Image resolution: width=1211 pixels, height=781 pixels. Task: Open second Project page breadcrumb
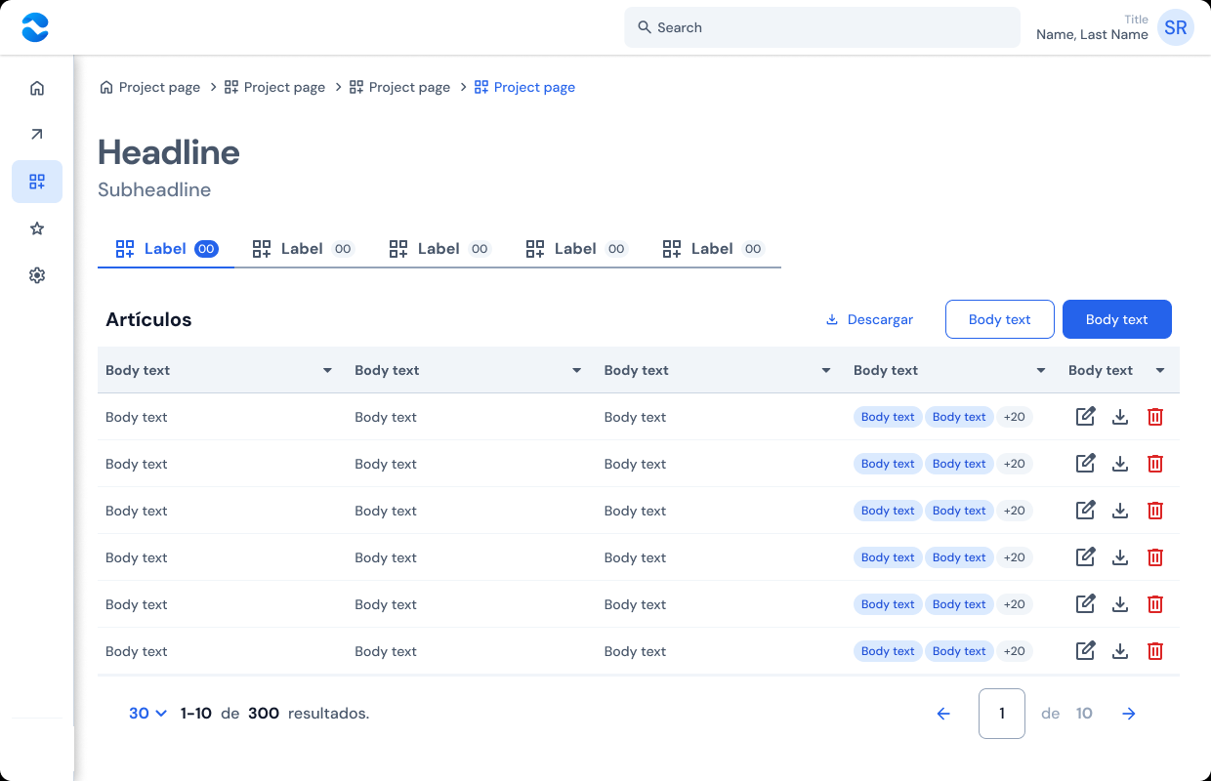tap(274, 87)
